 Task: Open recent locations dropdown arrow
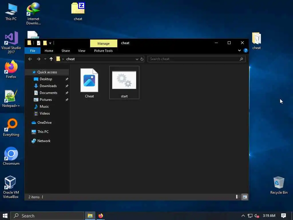click(x=45, y=59)
